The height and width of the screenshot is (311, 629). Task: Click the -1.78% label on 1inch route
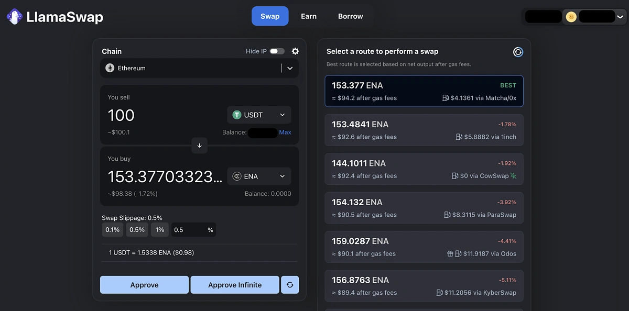pyautogui.click(x=507, y=125)
